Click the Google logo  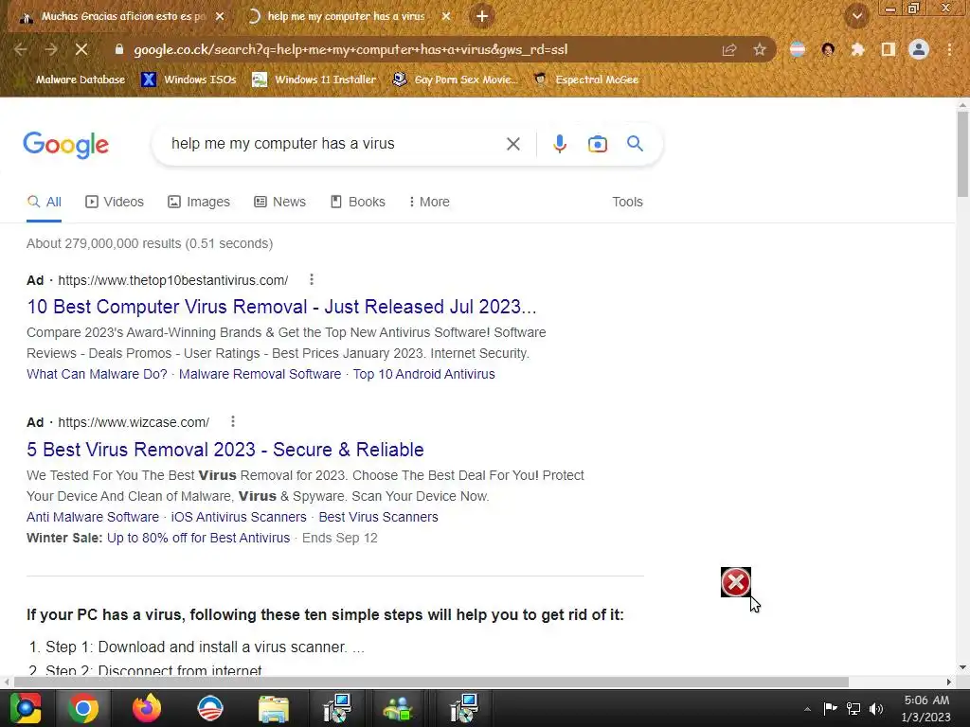click(65, 145)
